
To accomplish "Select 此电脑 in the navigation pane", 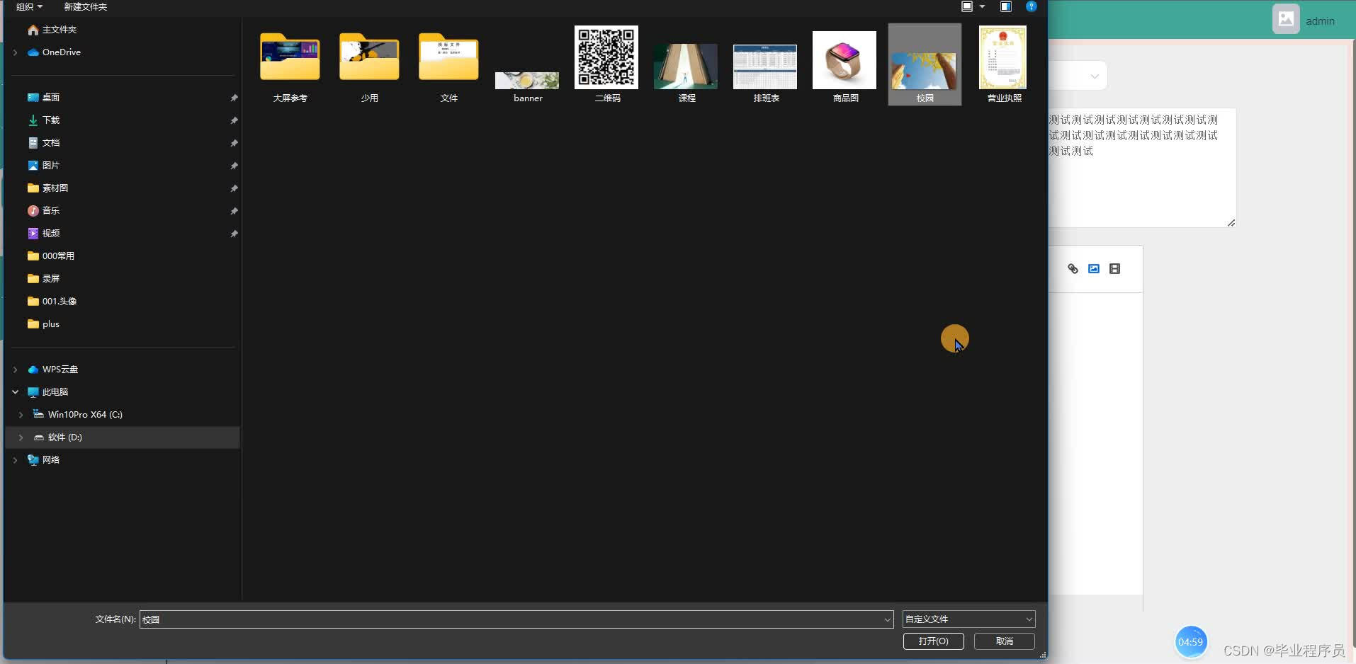I will (x=47, y=392).
